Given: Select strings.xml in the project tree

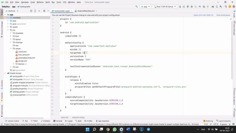Looking at the screenshot, I should coord(22,61).
